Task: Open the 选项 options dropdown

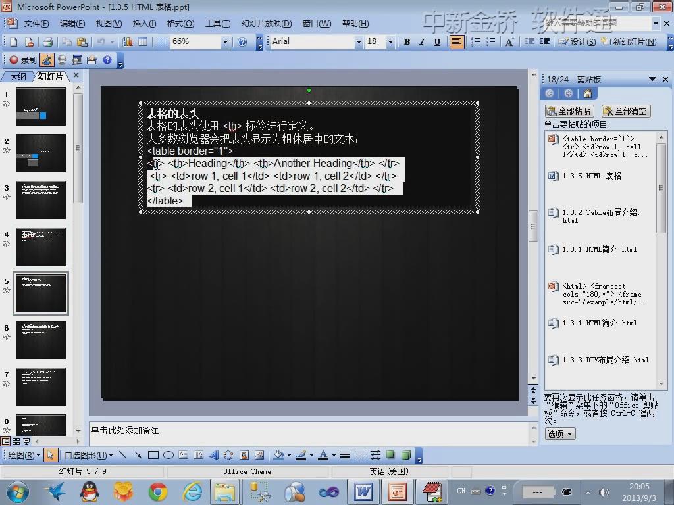Action: (560, 434)
